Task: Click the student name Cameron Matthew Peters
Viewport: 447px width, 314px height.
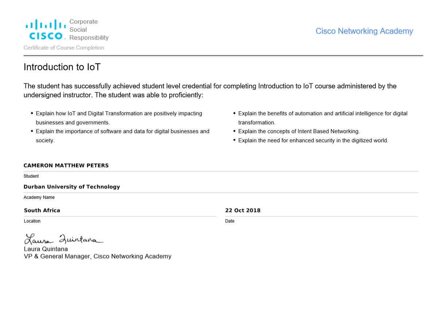Action: coord(66,166)
